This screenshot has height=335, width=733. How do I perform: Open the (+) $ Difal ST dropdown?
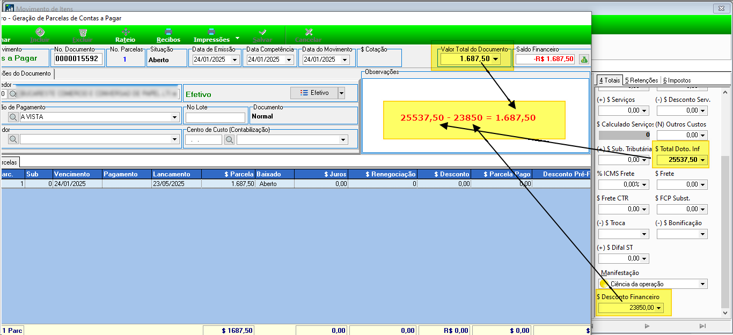[644, 258]
